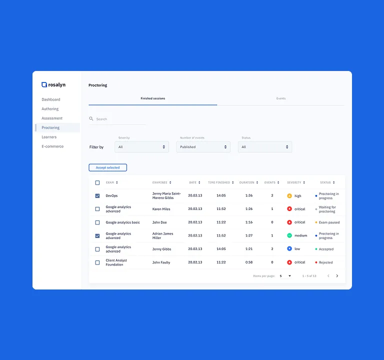Open the Status filter dropdown

coord(265,147)
